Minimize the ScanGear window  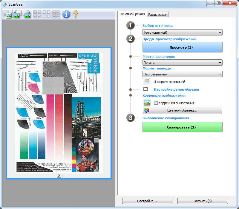[211, 3]
